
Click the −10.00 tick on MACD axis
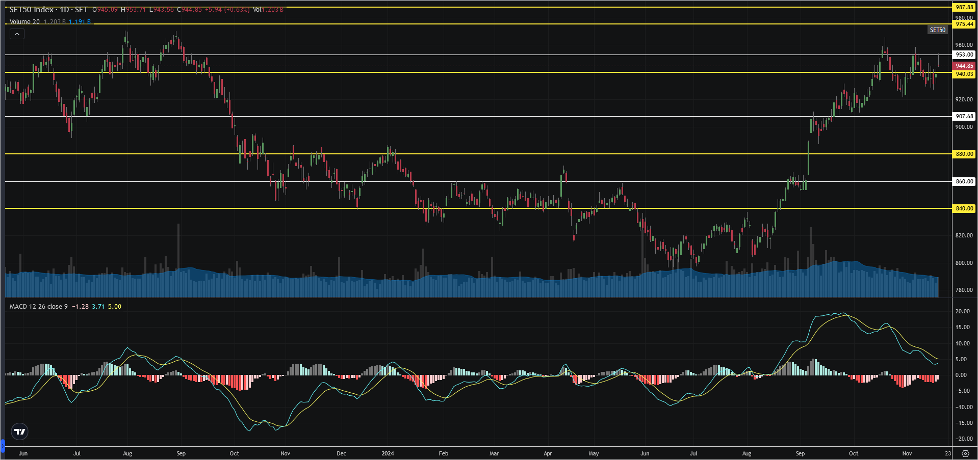[x=963, y=407]
